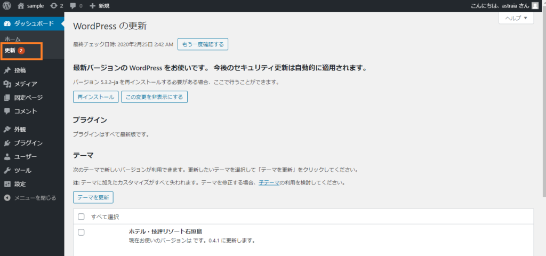Click the WordPress logo icon
546x256 pixels.
coord(8,6)
